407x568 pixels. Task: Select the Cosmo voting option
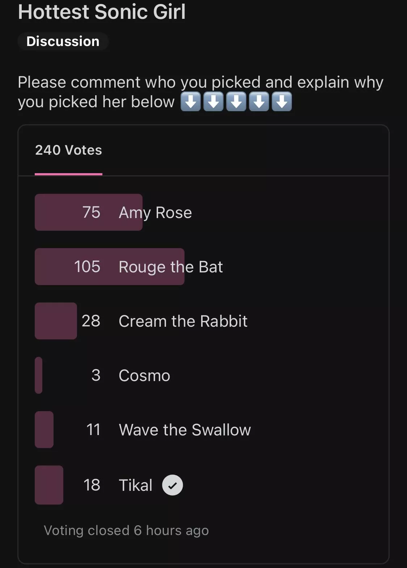tap(144, 376)
